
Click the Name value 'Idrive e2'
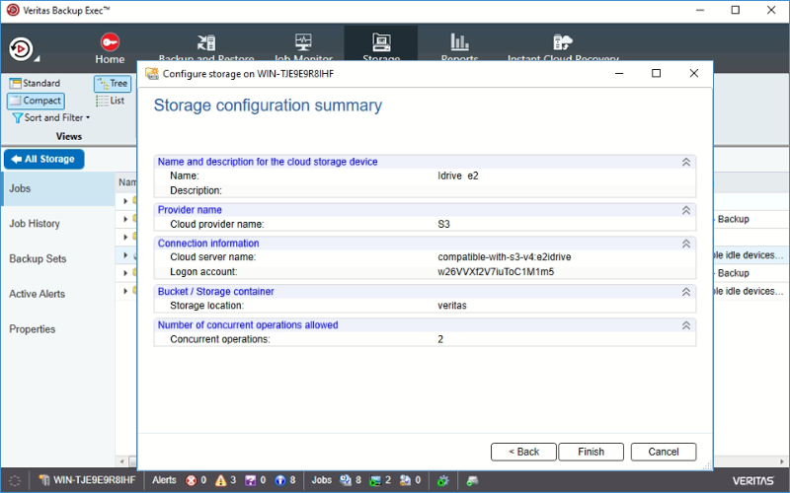point(458,176)
